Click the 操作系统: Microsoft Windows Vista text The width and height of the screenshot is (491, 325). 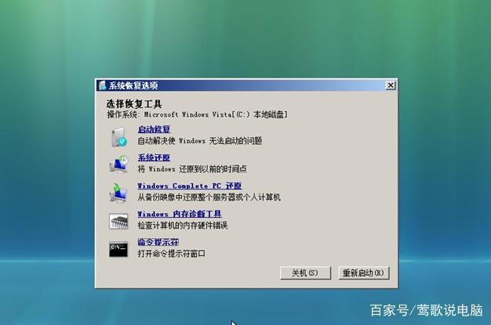[197, 114]
